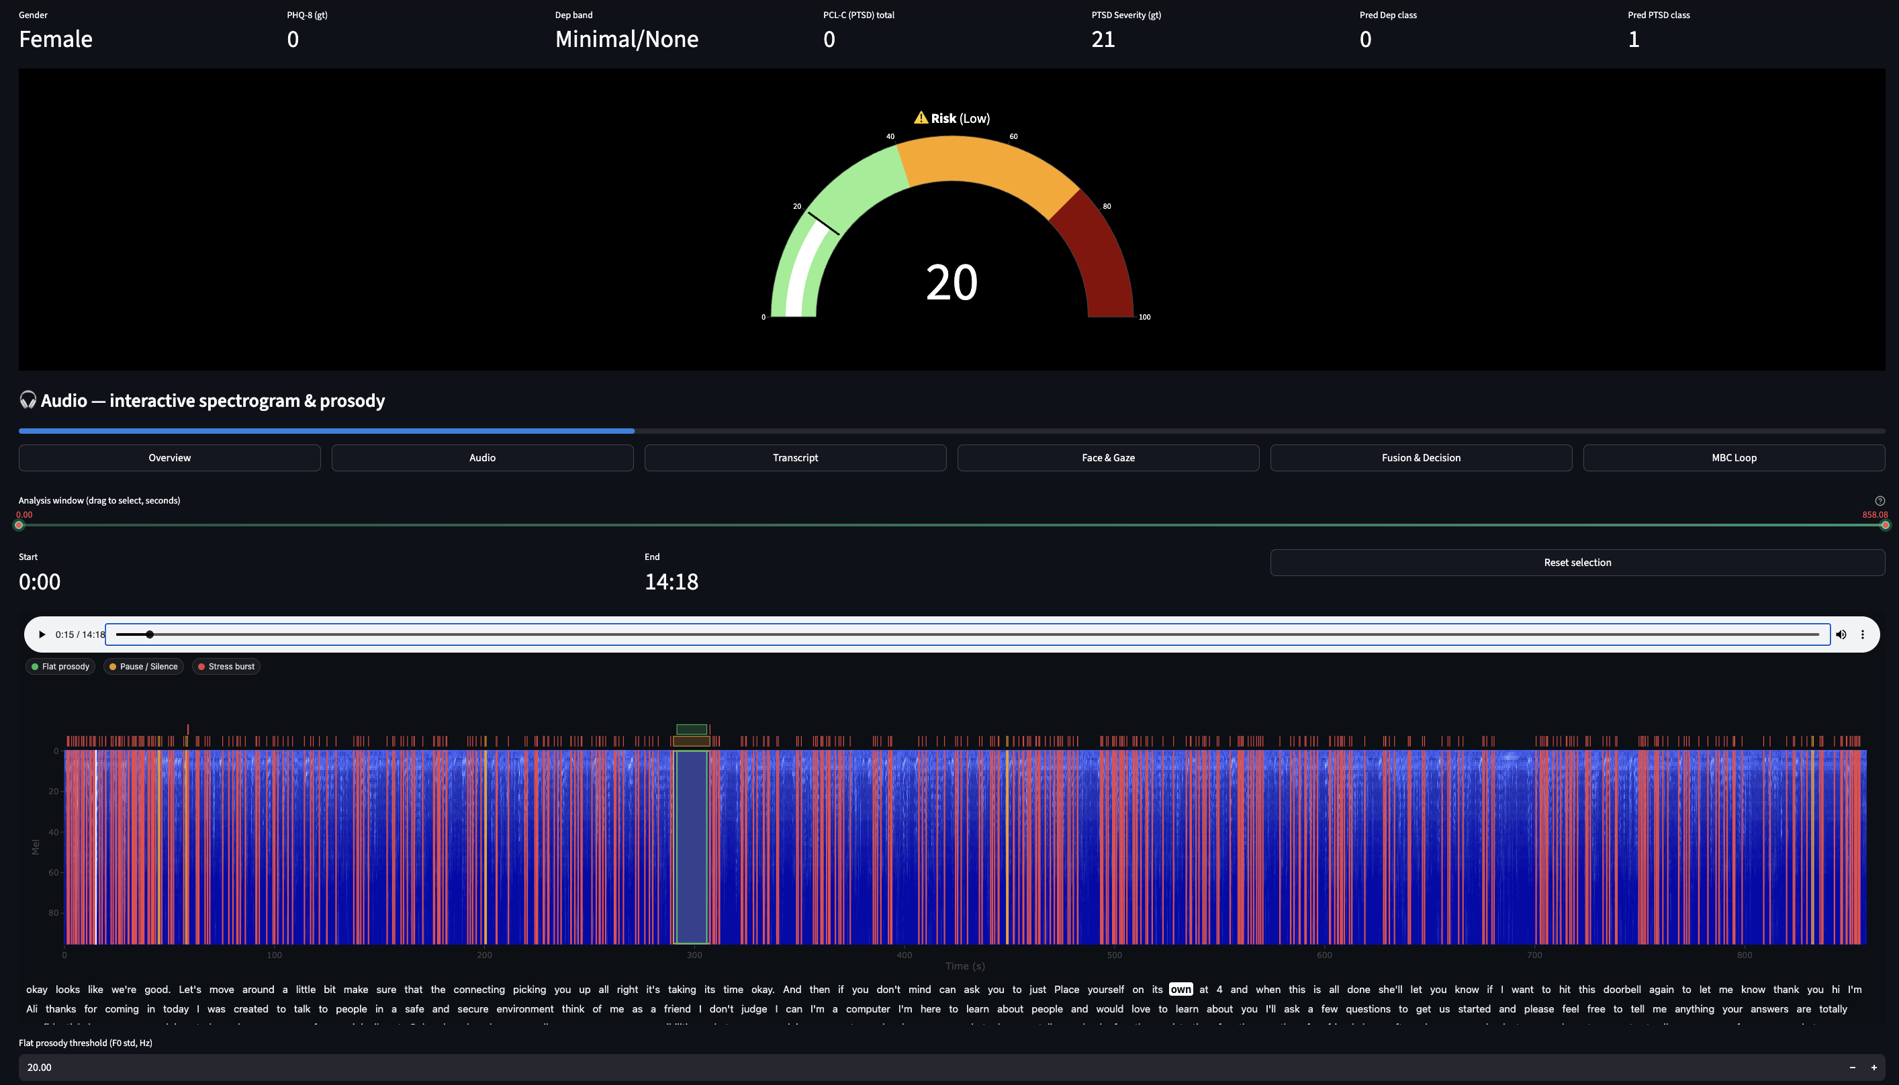Decrease flat prosody threshold with minus

point(1852,1068)
